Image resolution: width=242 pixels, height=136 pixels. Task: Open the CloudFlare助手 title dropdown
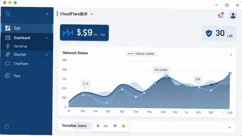pyautogui.click(x=77, y=14)
